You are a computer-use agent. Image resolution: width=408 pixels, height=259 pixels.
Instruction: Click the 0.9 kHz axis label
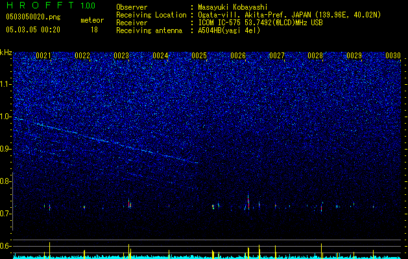5,149
